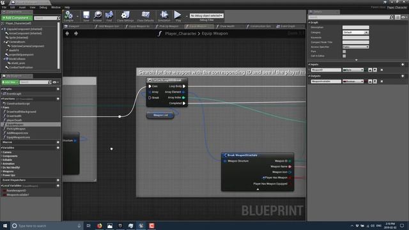The image size is (409, 230).
Task: Add a new function with the Functions plus
Action: (x=58, y=99)
